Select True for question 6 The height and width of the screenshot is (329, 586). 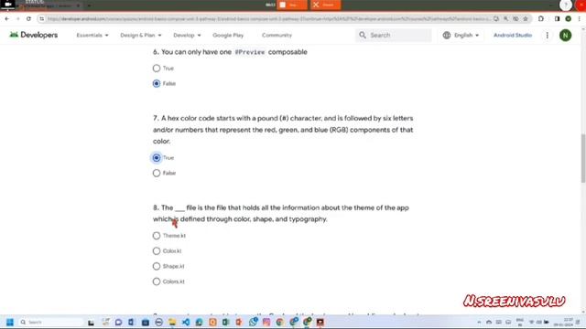(x=157, y=69)
